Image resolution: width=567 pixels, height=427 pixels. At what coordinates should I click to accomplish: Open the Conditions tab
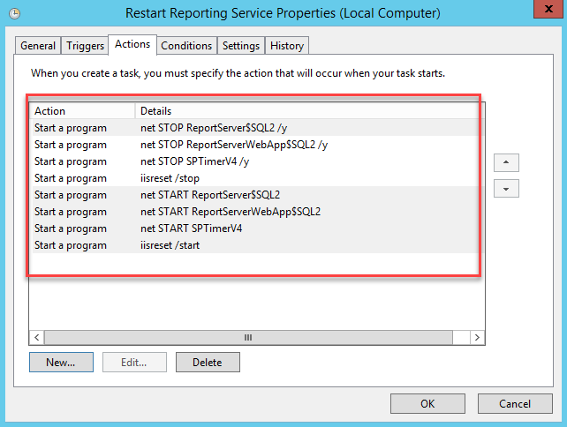coord(187,46)
